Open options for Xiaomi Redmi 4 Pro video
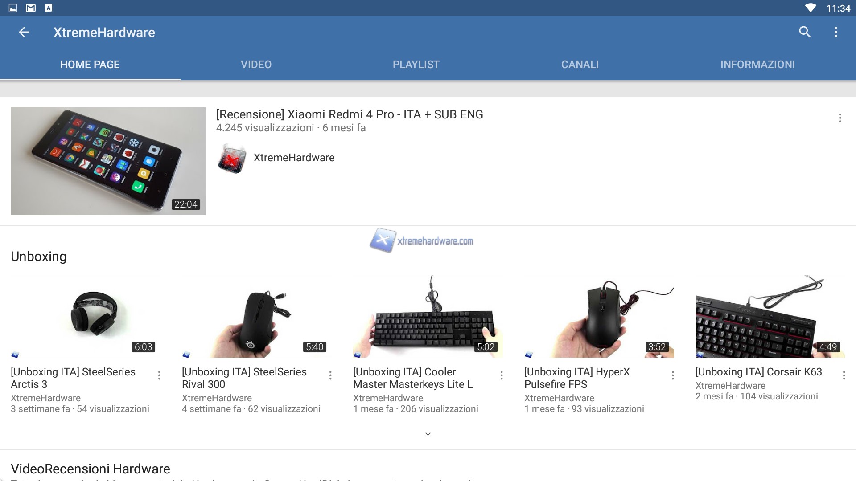This screenshot has width=856, height=481. (x=840, y=118)
